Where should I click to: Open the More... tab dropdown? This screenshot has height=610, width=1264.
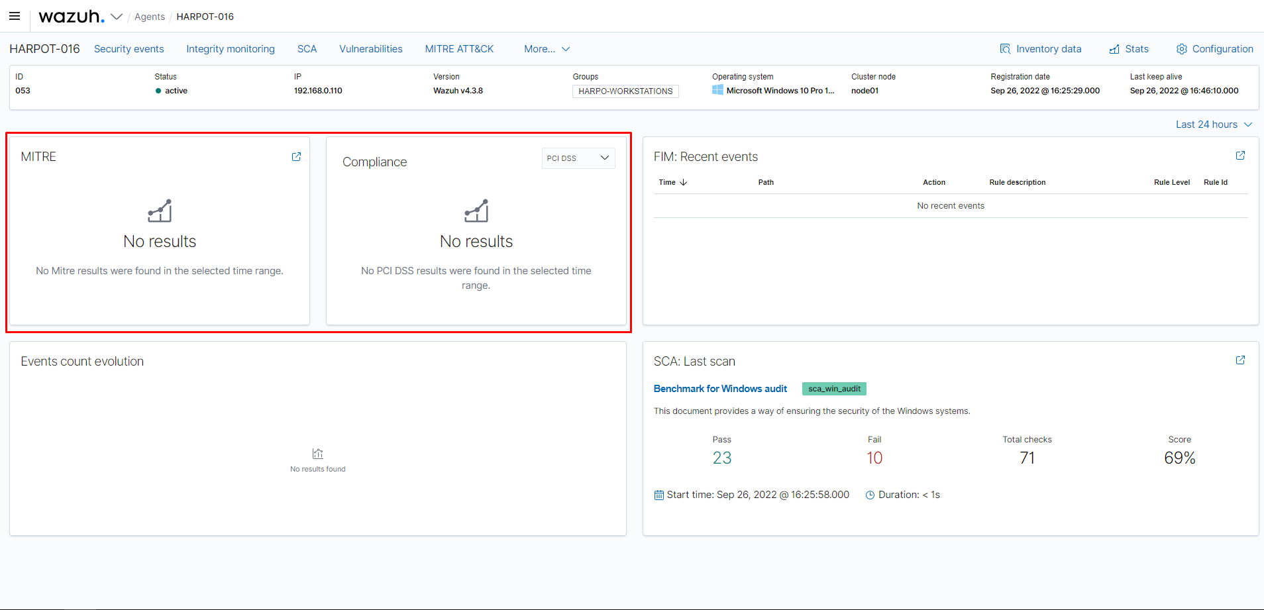tap(546, 48)
